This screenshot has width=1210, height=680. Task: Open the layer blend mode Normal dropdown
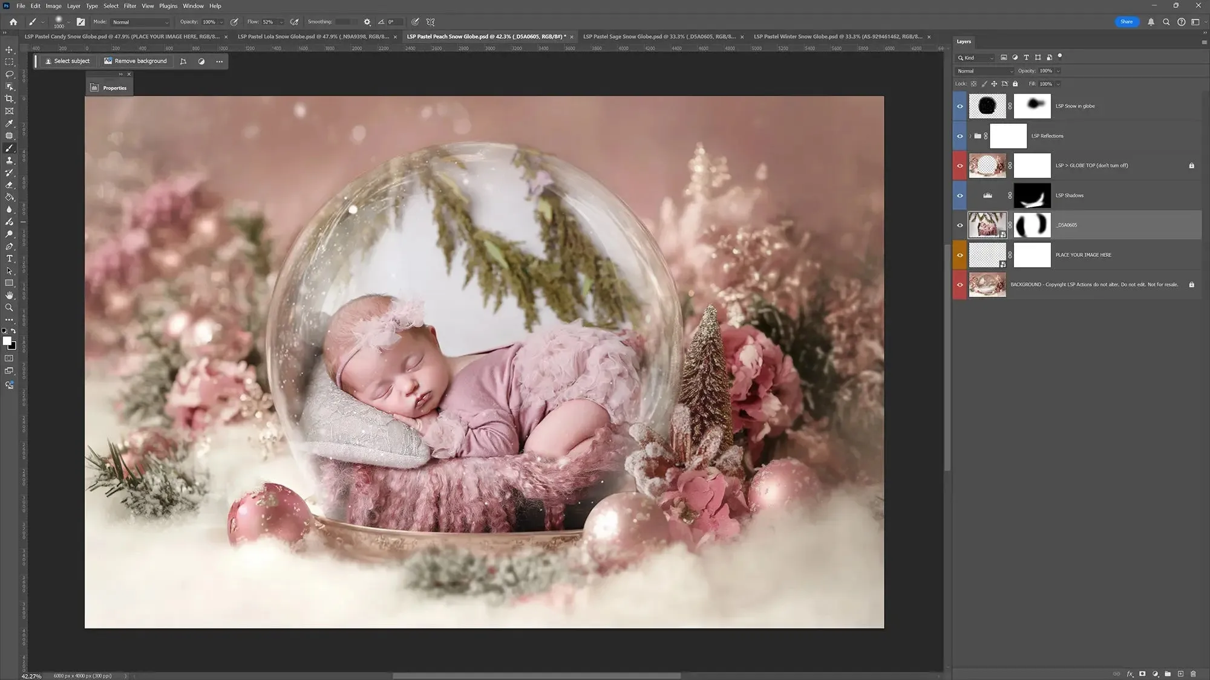point(984,71)
